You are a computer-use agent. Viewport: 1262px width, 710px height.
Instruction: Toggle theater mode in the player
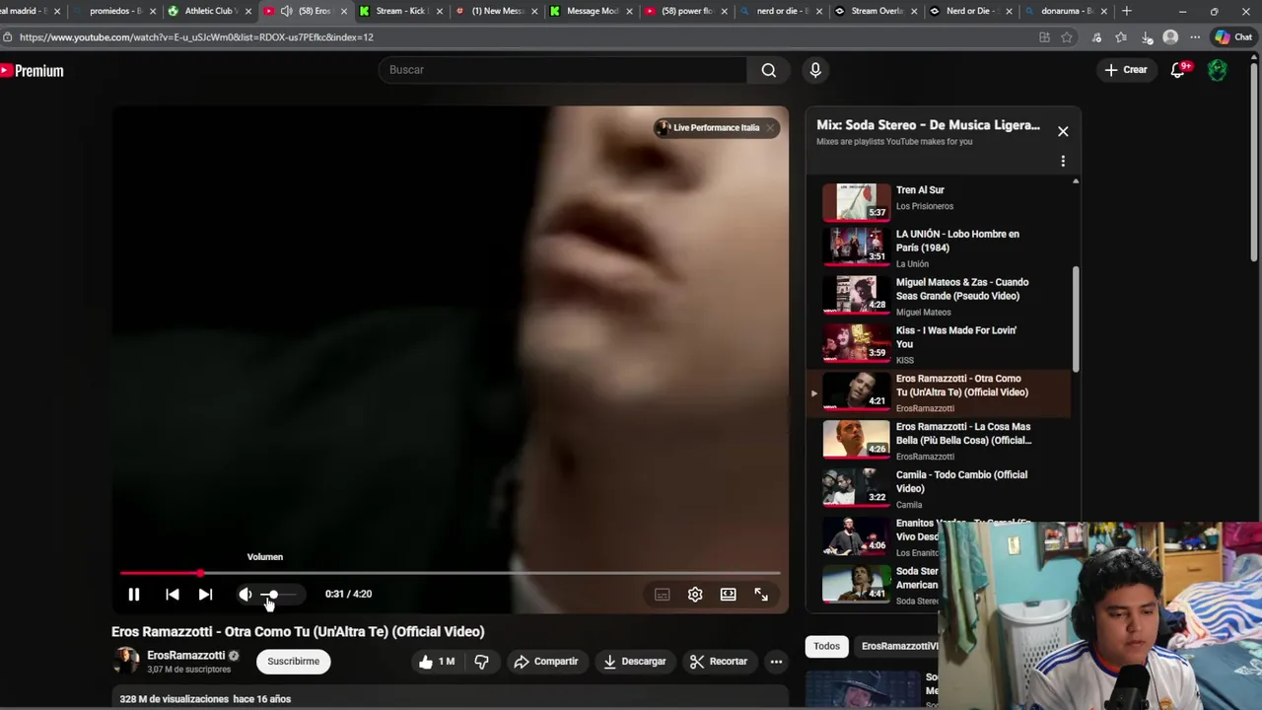click(728, 595)
